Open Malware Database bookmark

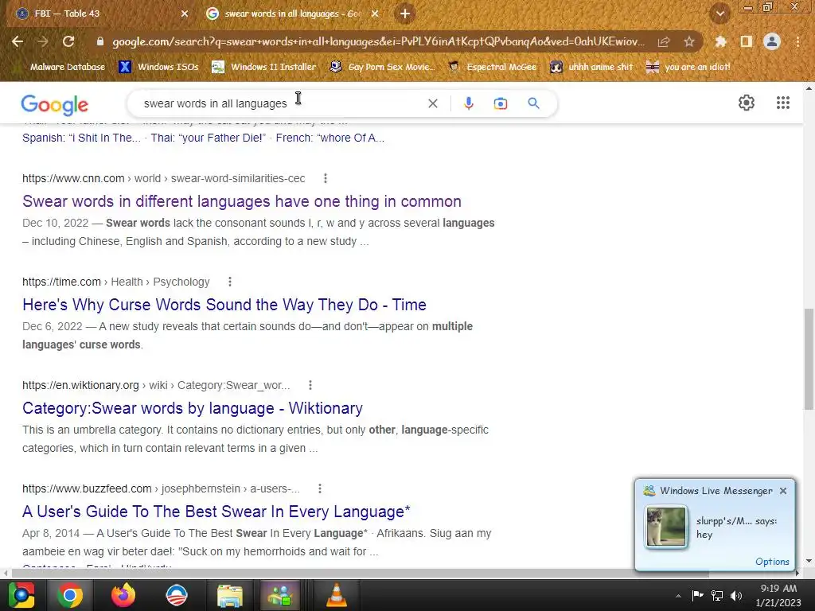60,67
